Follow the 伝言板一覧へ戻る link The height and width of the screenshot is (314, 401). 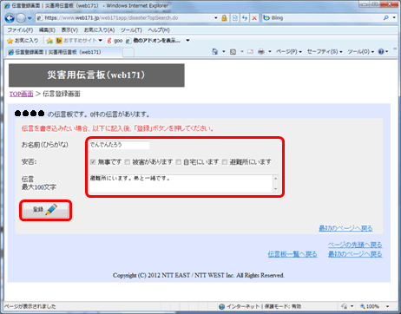point(293,254)
